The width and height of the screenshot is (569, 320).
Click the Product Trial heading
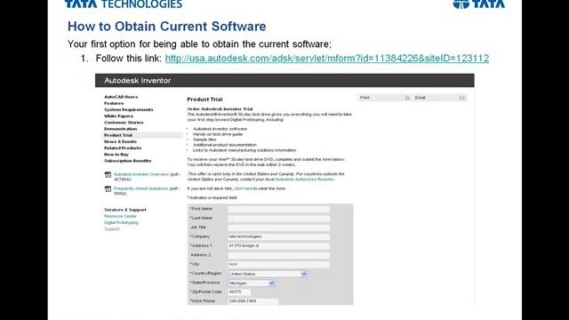click(204, 100)
